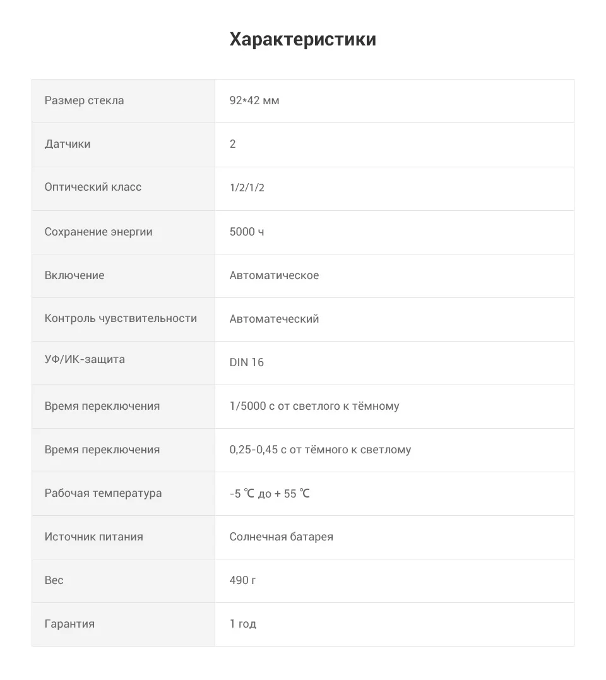
Task: Click the 92*42 мм value
Action: [254, 100]
